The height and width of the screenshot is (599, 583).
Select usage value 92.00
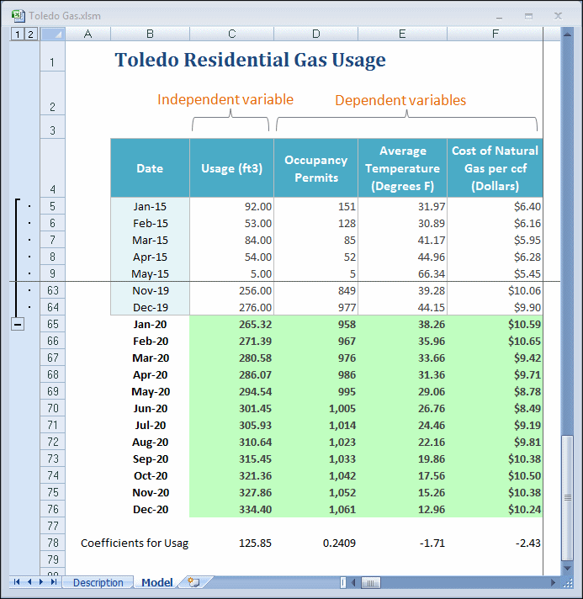coord(232,206)
